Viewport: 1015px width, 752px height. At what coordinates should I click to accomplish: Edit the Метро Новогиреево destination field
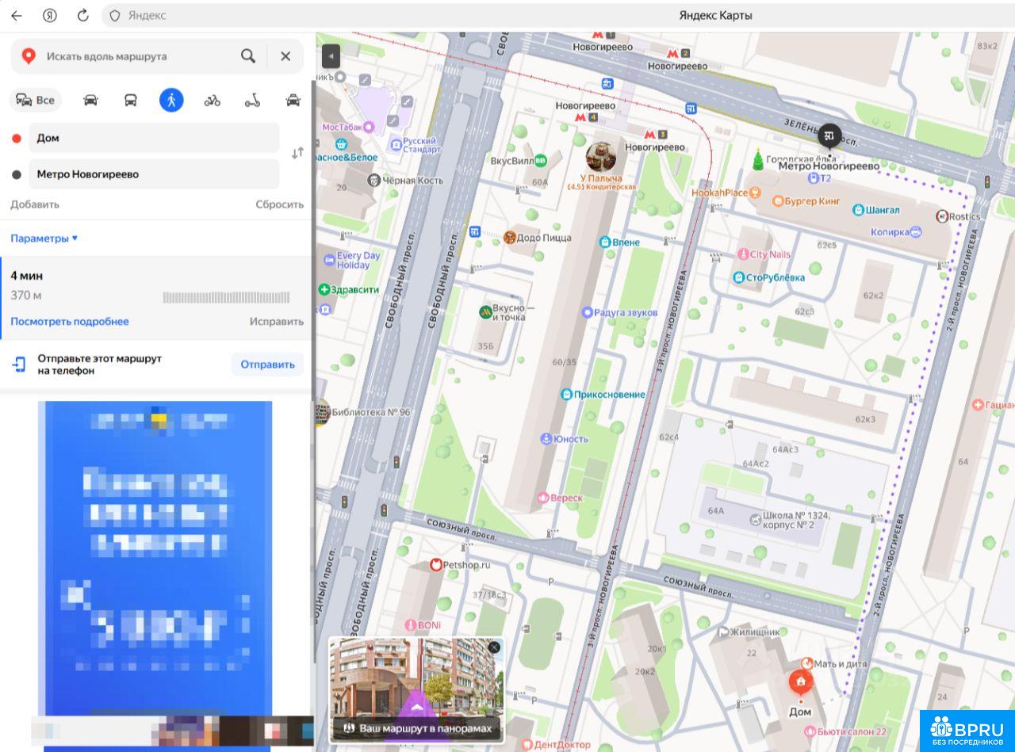154,174
